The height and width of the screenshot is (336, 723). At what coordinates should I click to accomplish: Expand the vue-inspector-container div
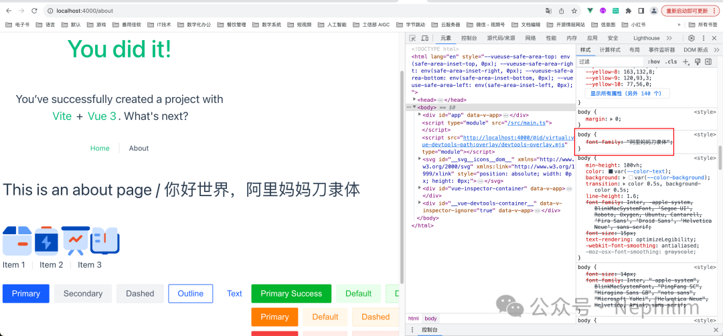pyautogui.click(x=420, y=188)
